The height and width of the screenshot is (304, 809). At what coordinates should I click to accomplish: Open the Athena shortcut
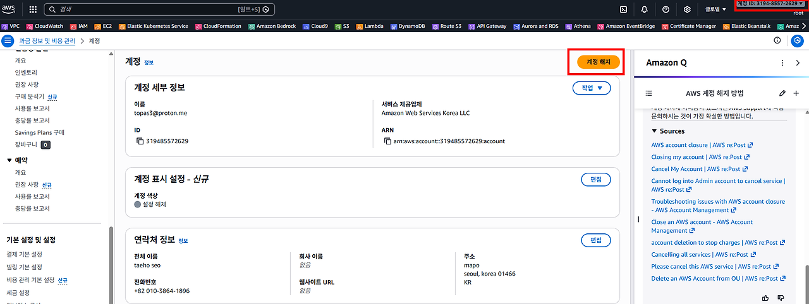578,26
